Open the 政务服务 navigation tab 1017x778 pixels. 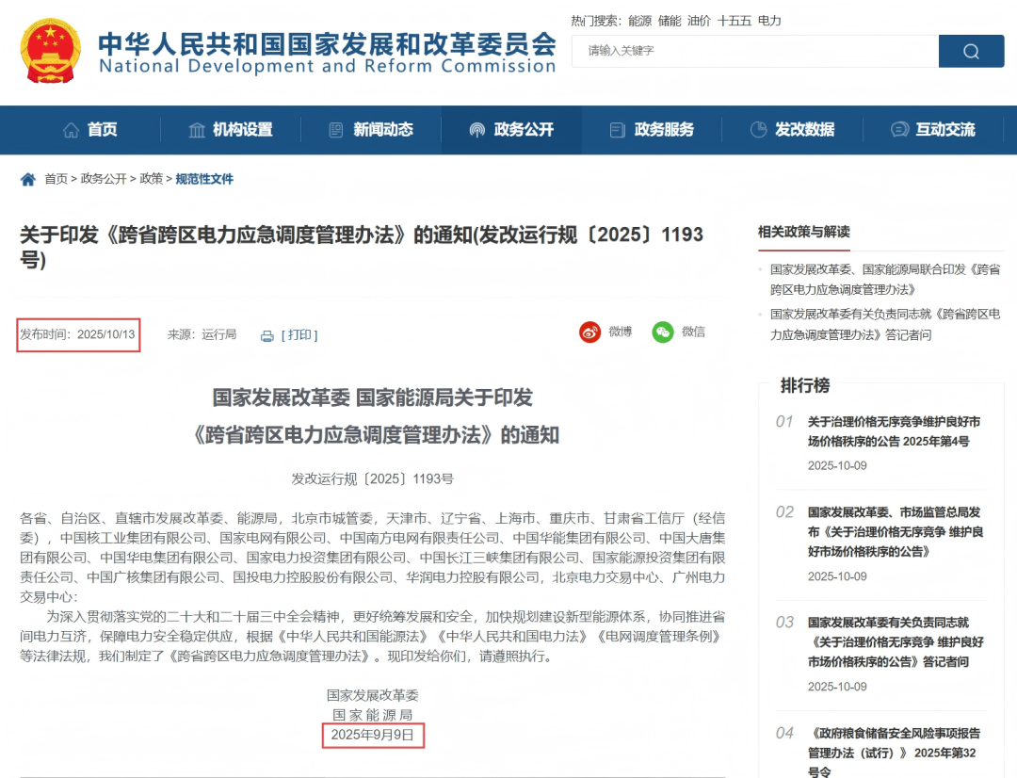pyautogui.click(x=652, y=130)
